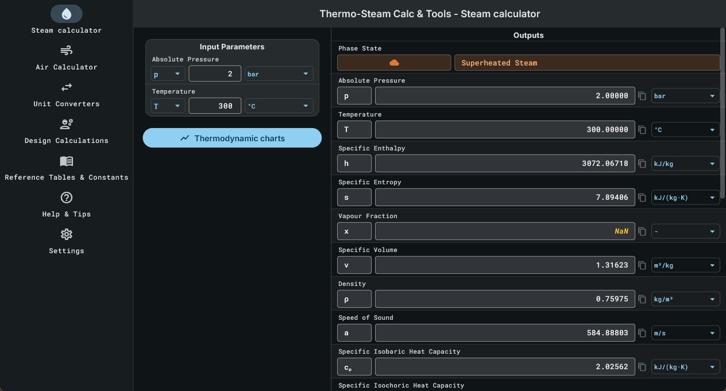Copy the Specific Enthalpy value
The image size is (726, 391).
click(x=643, y=164)
